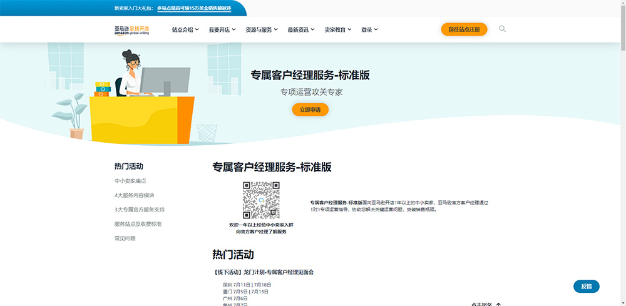Viewport: 626px width, 306px height.
Task: Open the 卖家教育 menu
Action: tap(338, 29)
